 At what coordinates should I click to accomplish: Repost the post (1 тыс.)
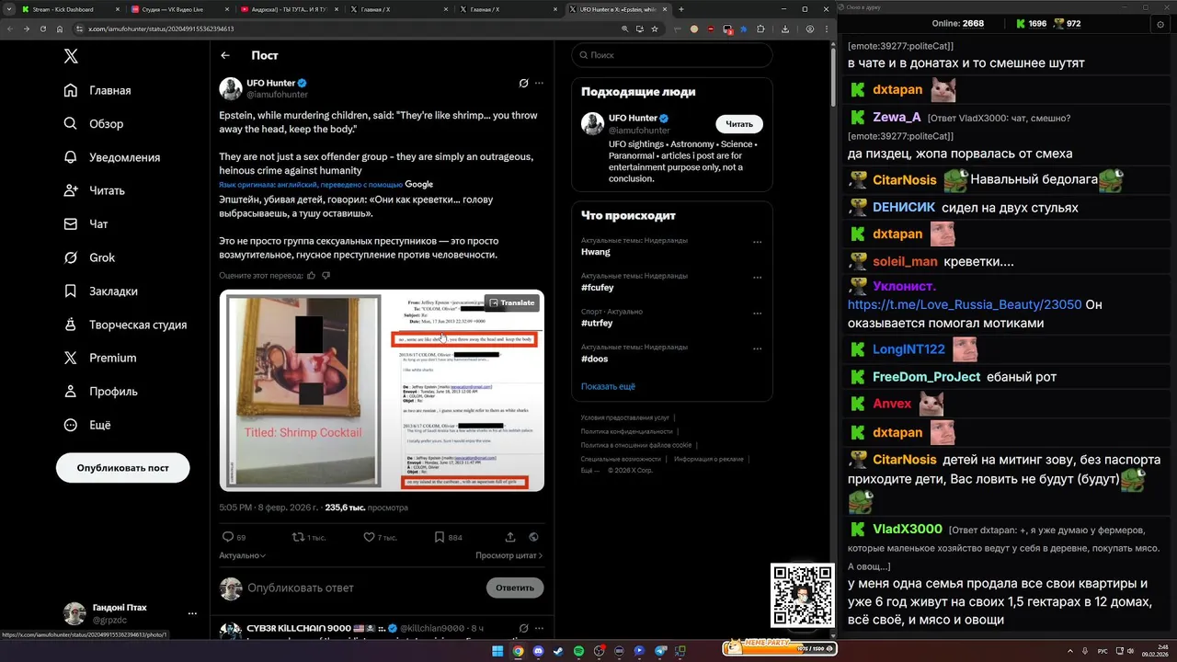pyautogui.click(x=309, y=537)
